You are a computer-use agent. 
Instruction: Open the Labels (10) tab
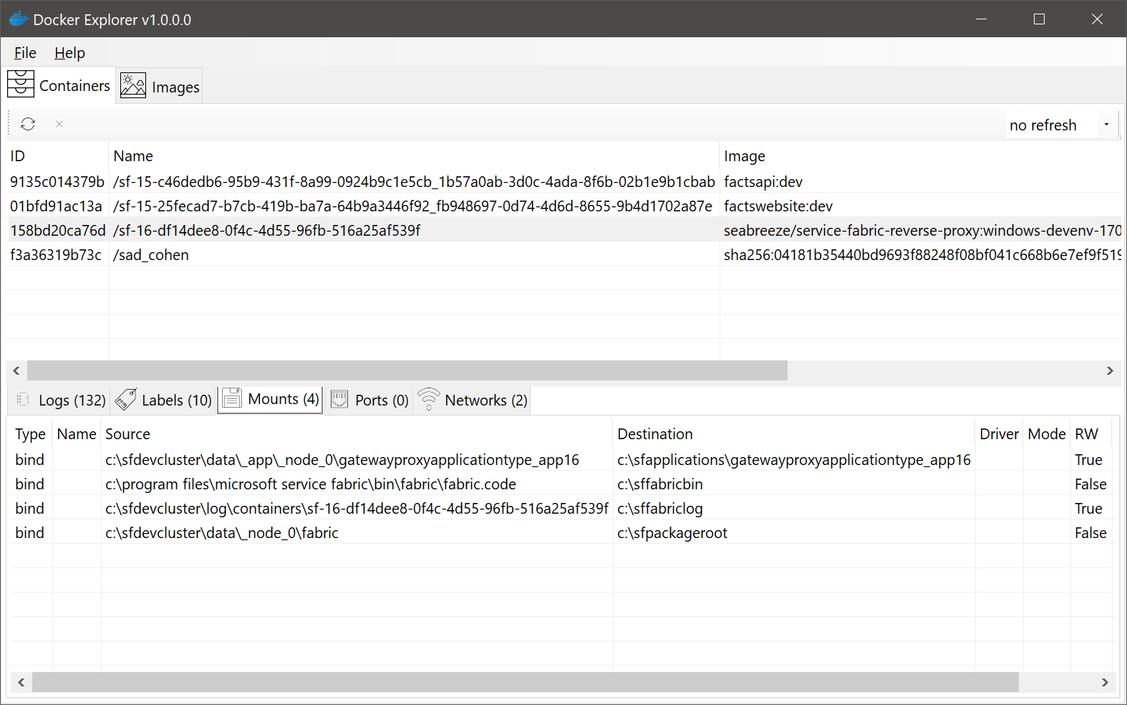pos(164,400)
